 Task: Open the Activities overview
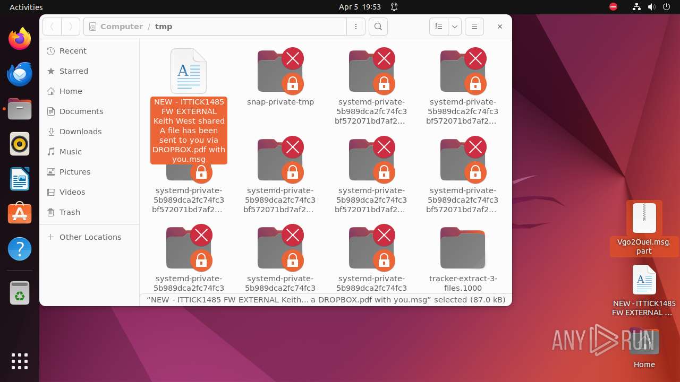(26, 7)
